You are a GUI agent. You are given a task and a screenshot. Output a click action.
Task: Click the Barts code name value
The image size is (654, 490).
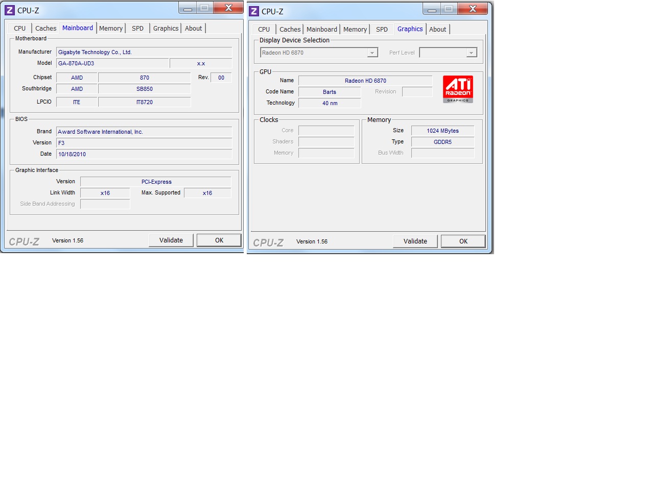(330, 92)
